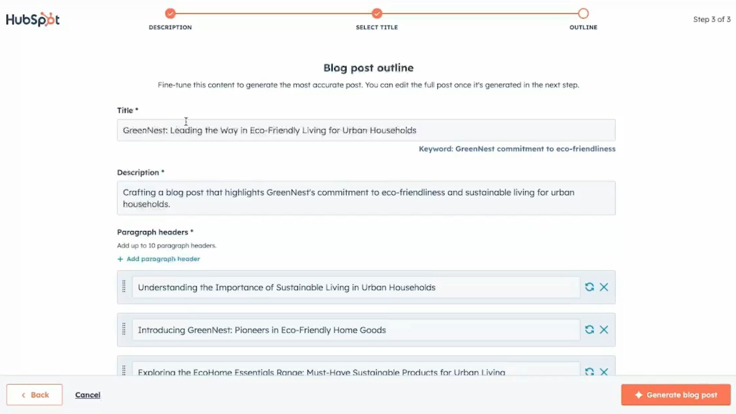Go to the Select Title step

tap(377, 14)
